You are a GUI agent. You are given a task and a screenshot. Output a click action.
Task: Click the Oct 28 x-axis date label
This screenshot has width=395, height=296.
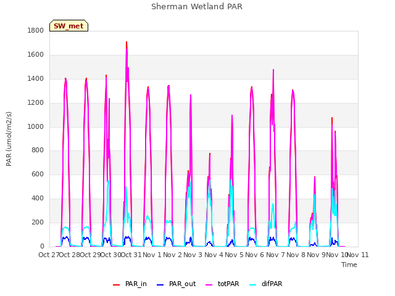tap(70, 255)
